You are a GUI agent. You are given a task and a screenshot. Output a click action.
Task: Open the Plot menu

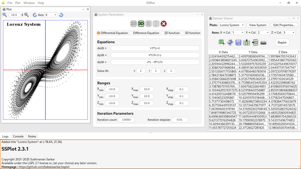tap(18, 3)
